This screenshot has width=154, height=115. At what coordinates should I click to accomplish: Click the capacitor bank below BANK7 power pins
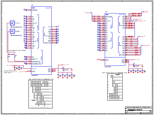tap(66, 76)
